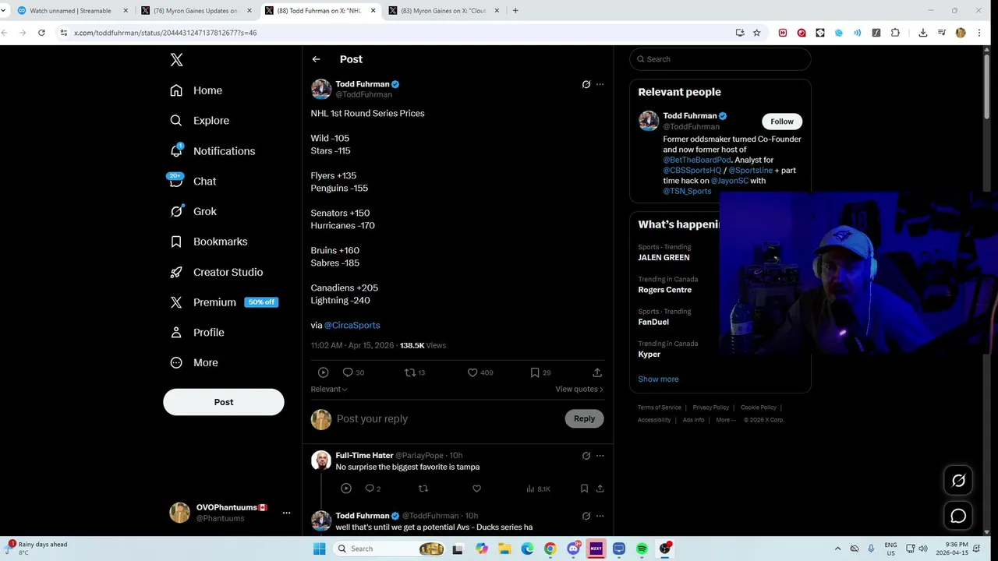Bookmark Full-Time Hater's reply
The width and height of the screenshot is (998, 561).
pos(584,489)
